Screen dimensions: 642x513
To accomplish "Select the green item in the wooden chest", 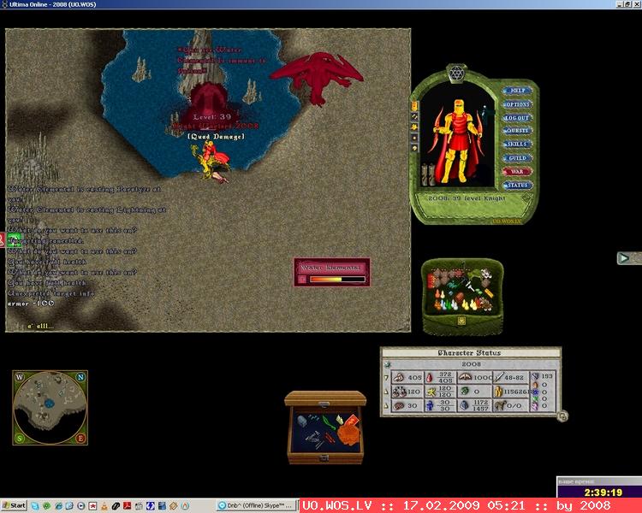I will click(x=328, y=422).
